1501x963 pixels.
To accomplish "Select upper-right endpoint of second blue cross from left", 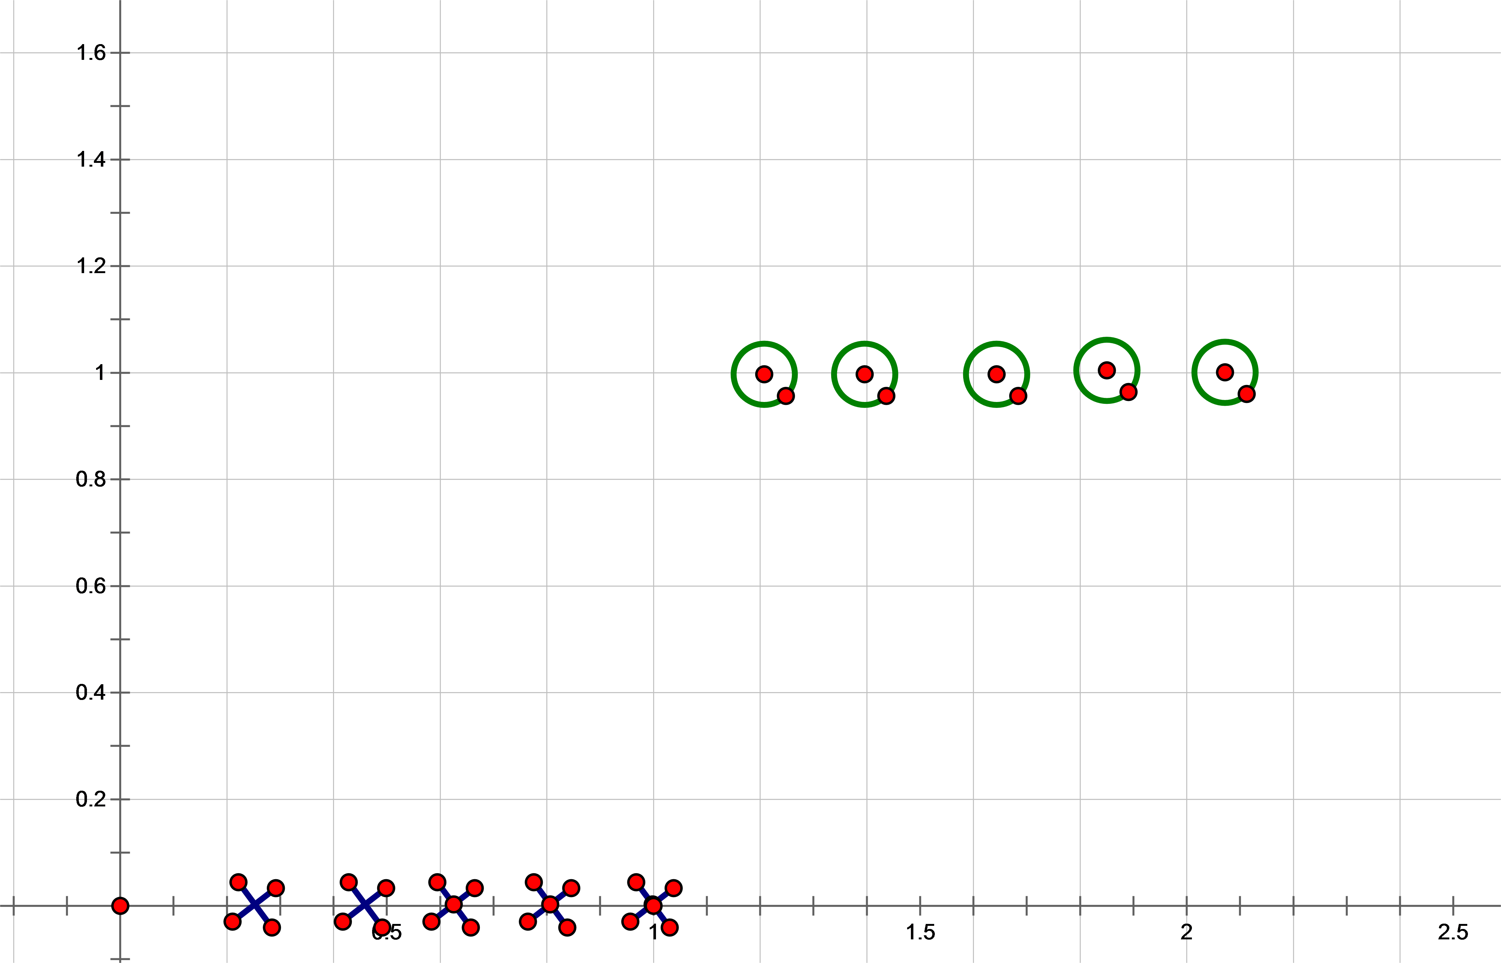I will click(x=386, y=888).
